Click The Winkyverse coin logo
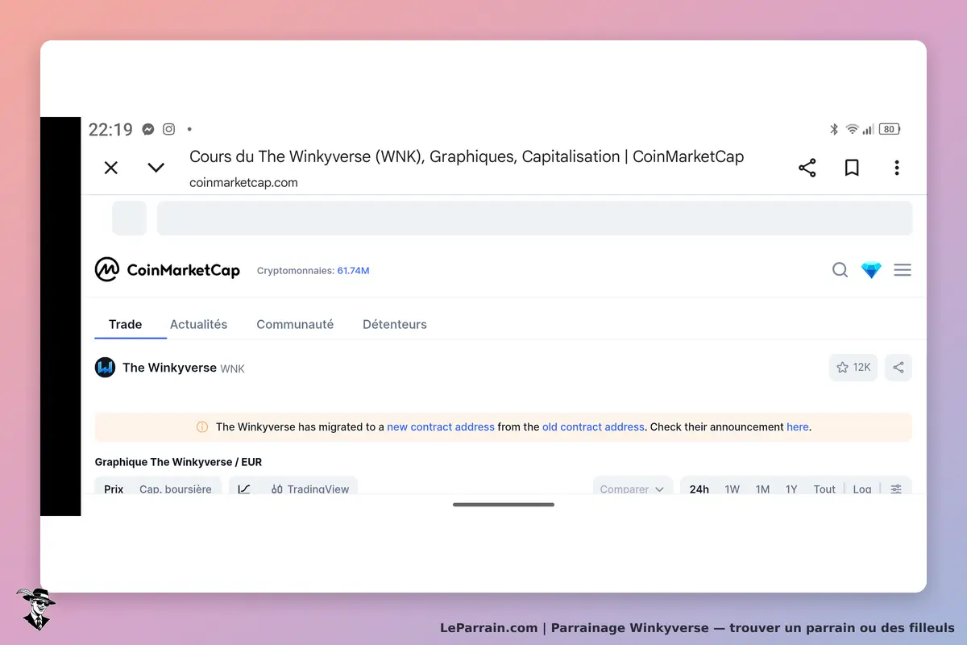This screenshot has width=967, height=645. click(x=106, y=368)
